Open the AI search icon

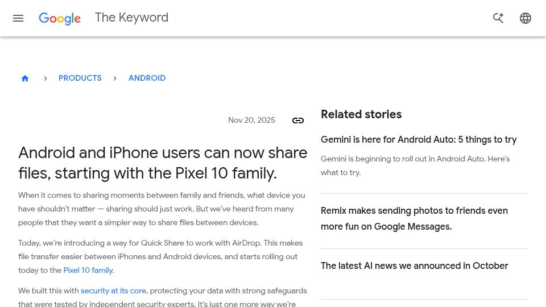(x=498, y=18)
